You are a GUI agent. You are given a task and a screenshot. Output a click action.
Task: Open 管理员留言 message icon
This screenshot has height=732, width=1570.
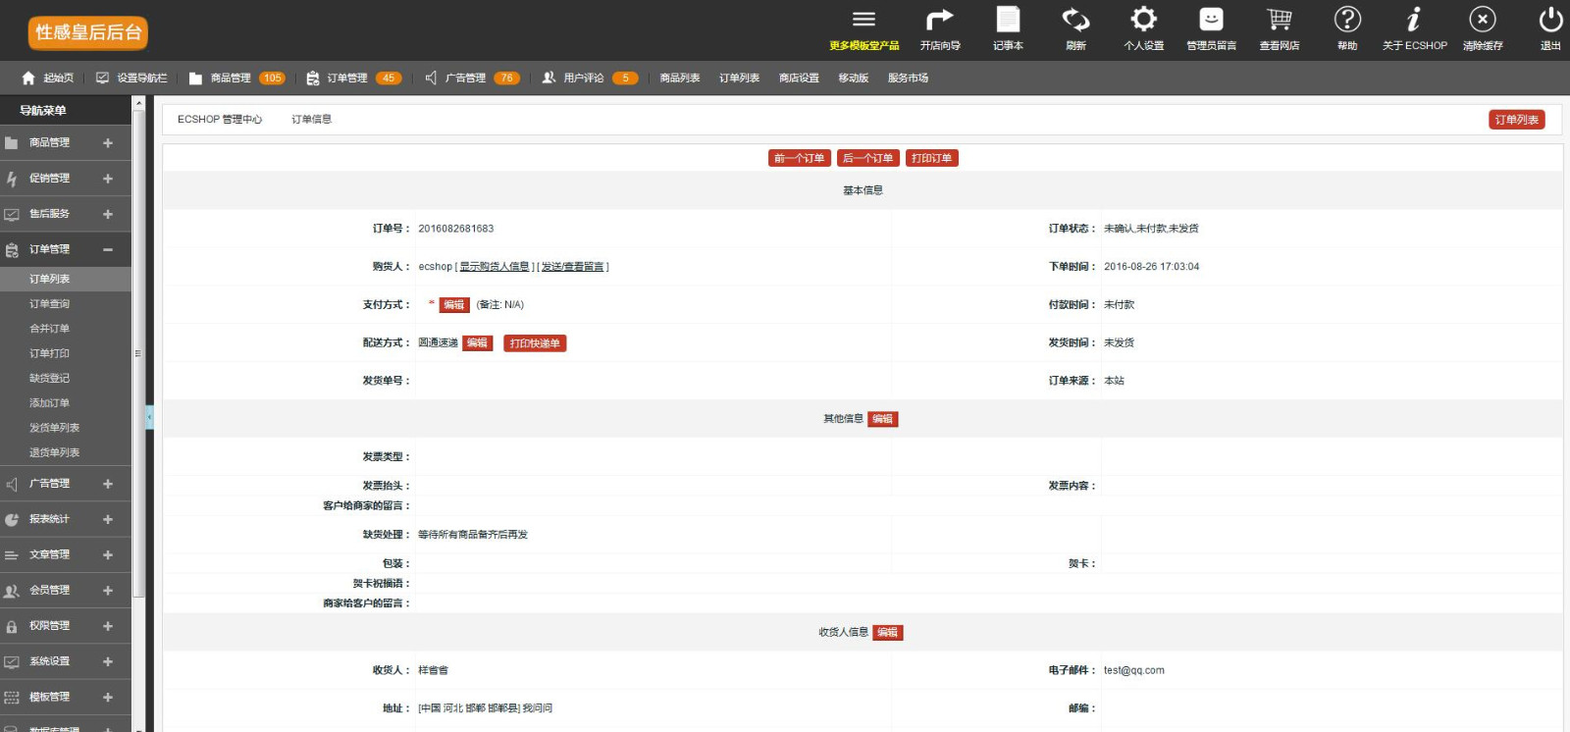click(x=1211, y=21)
